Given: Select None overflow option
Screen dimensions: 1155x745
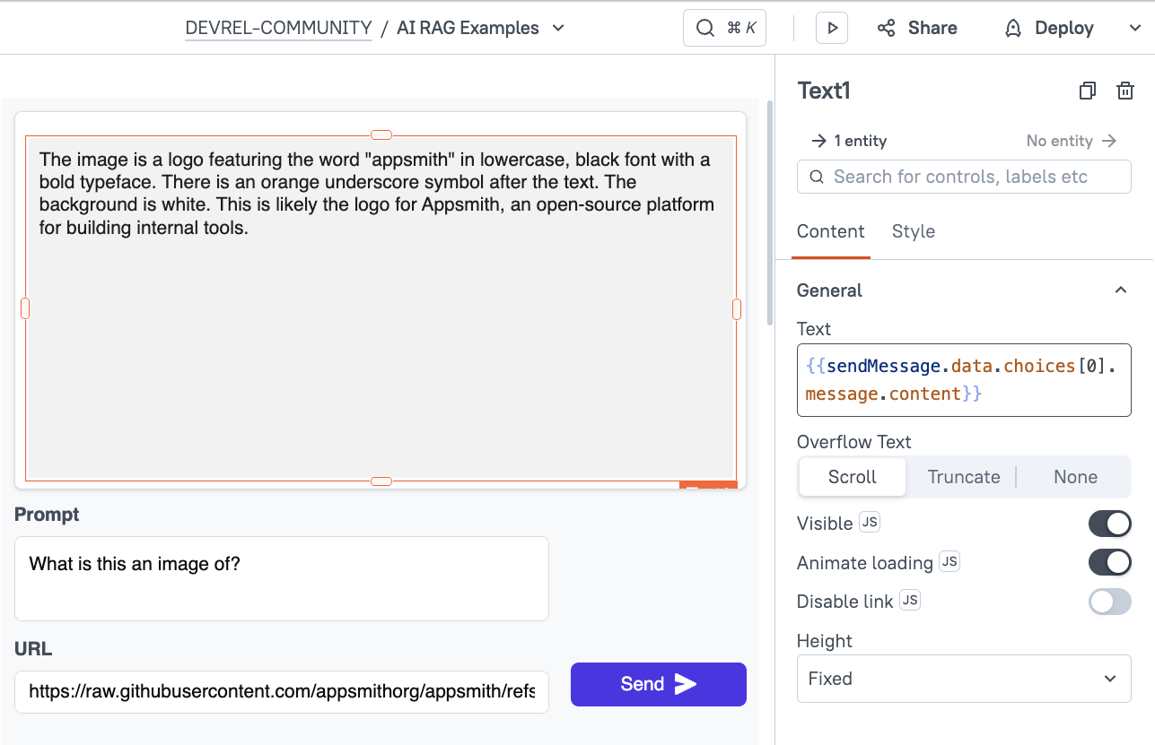Looking at the screenshot, I should [x=1075, y=477].
